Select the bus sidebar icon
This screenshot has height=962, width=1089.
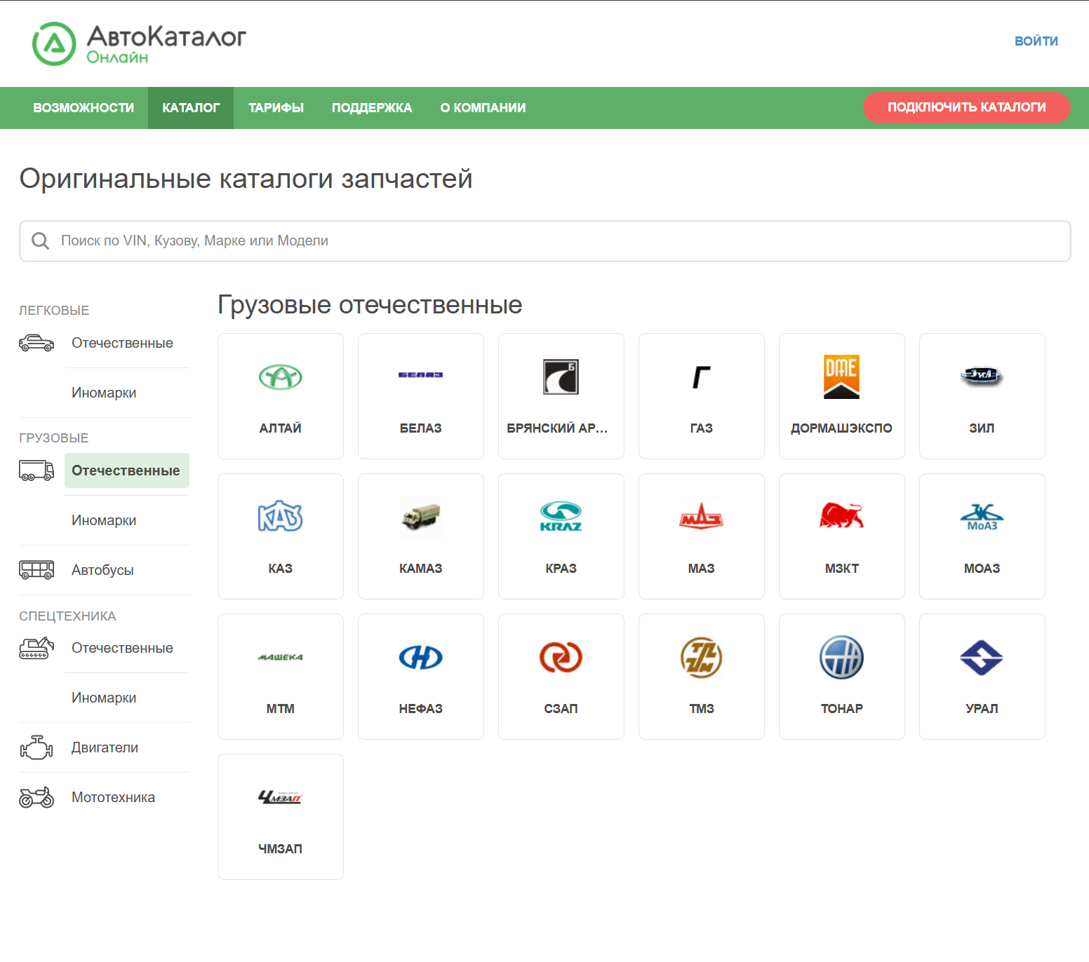pyautogui.click(x=36, y=570)
